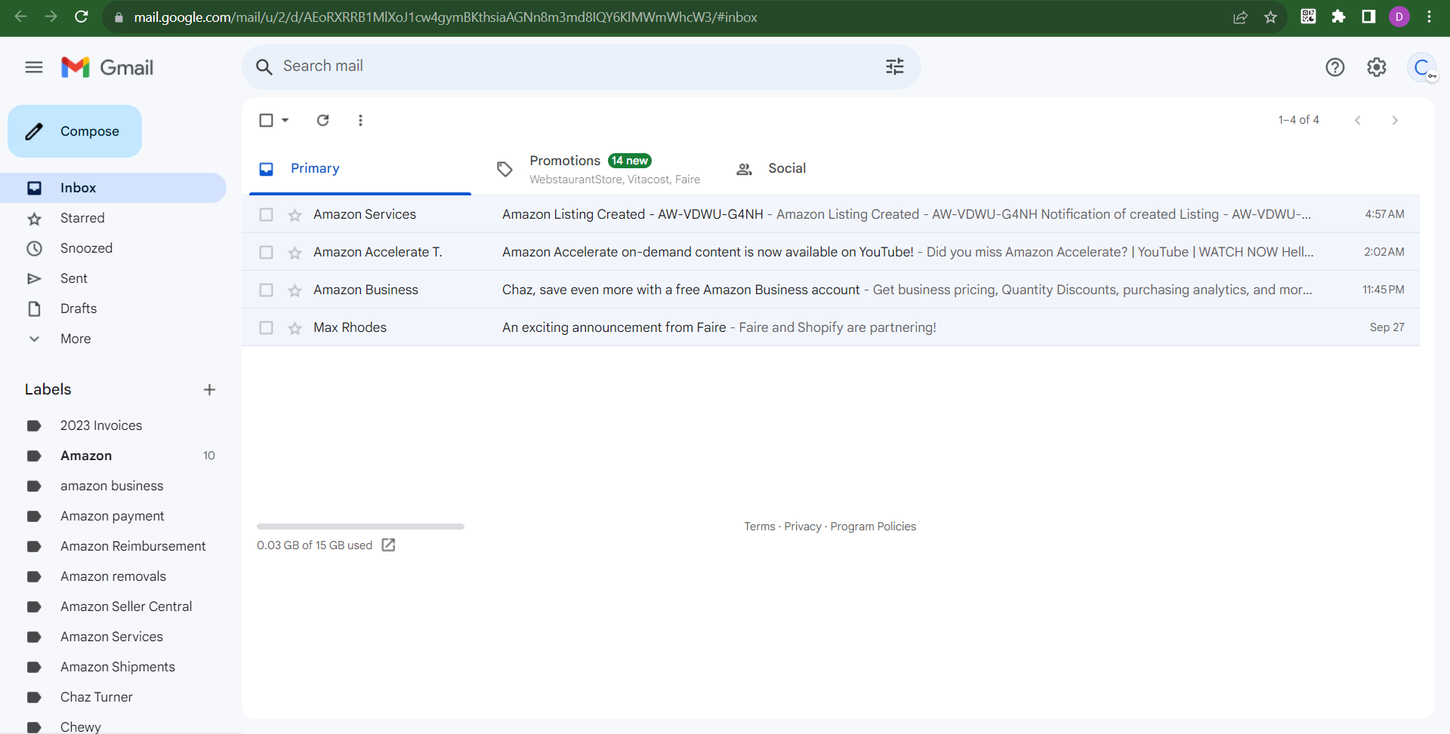
Task: Open the Sent folder
Action: (x=113, y=278)
